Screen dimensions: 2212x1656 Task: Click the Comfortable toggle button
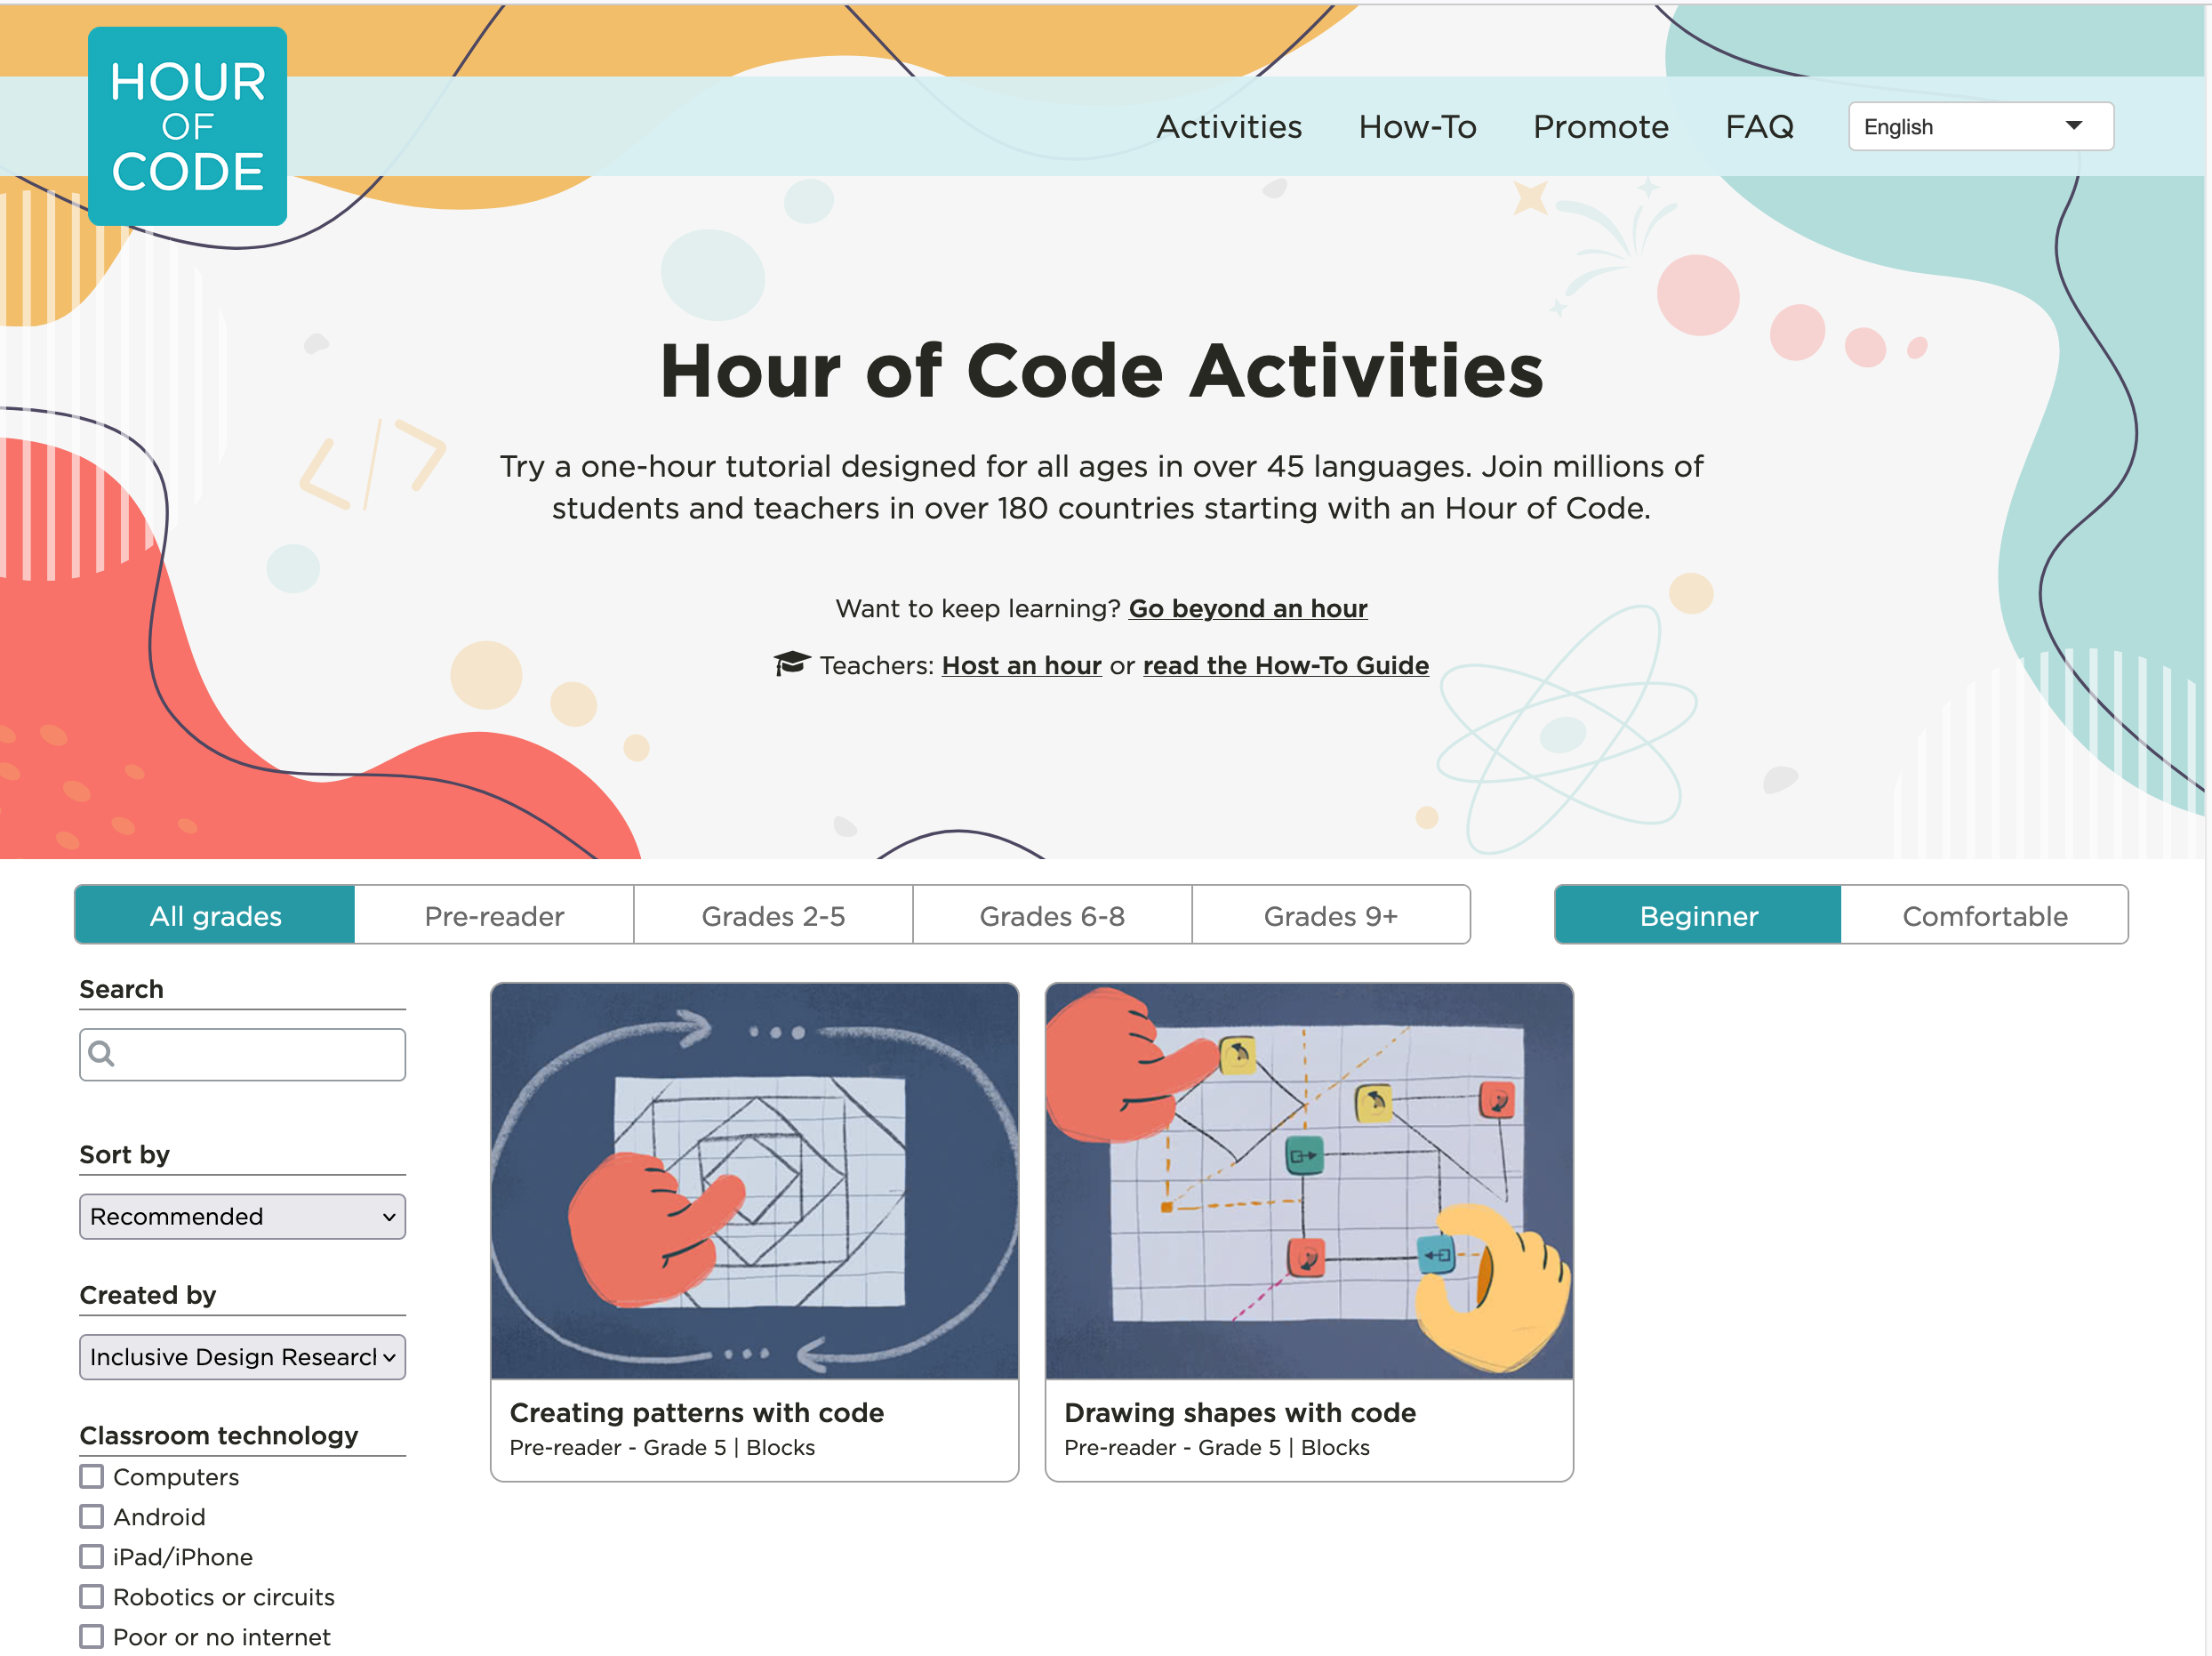(x=1981, y=915)
